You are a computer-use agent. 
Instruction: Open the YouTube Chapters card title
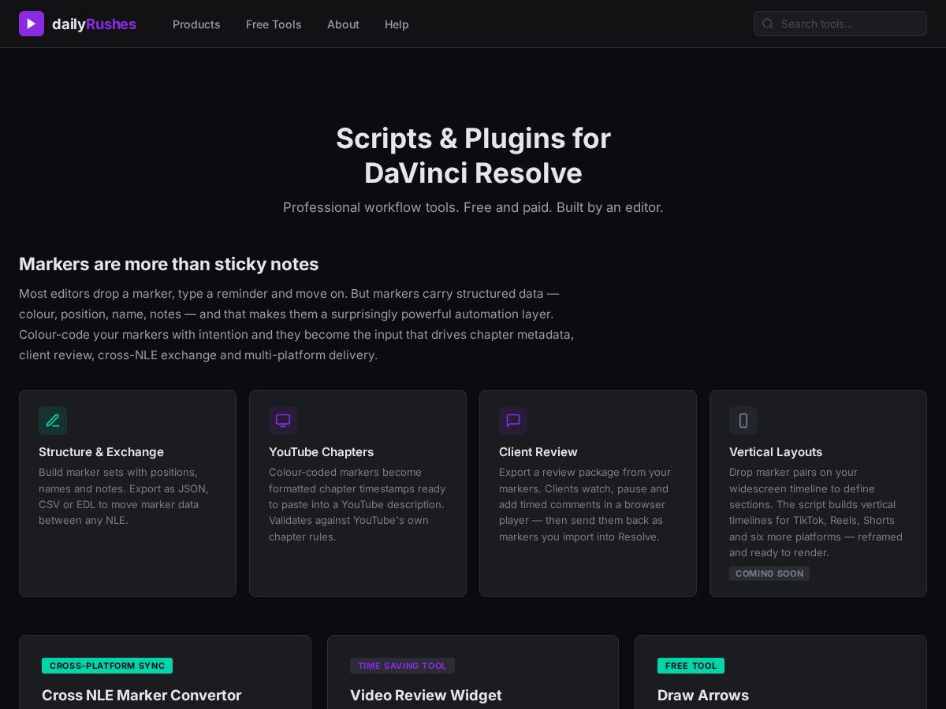pos(322,452)
